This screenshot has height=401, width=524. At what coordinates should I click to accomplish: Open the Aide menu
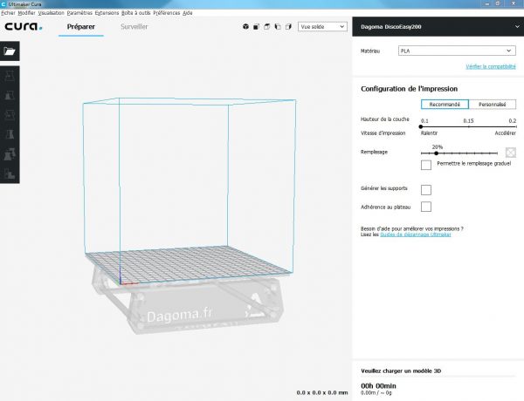pos(188,13)
